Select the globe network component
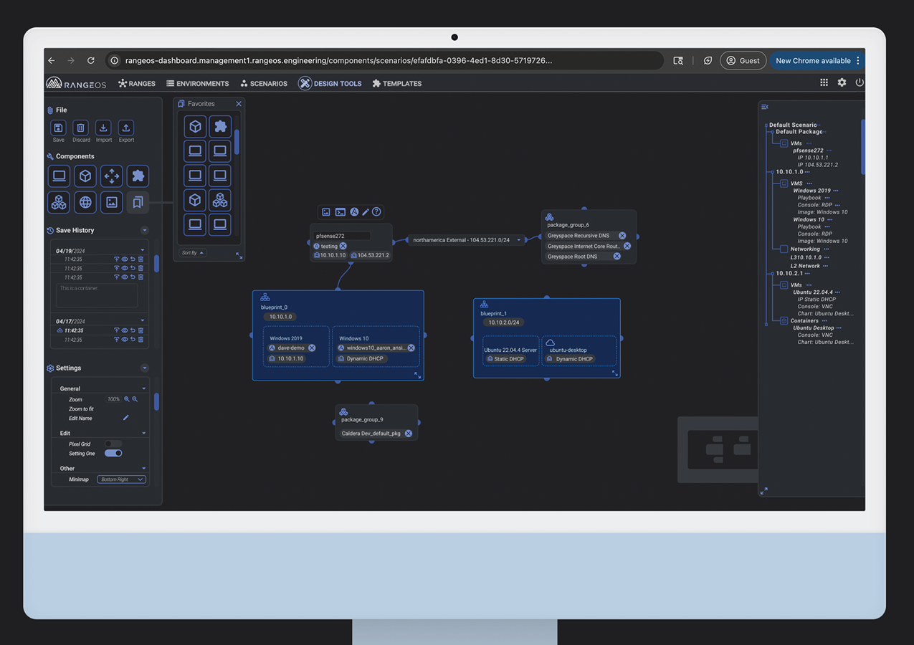This screenshot has height=645, width=914. click(85, 202)
